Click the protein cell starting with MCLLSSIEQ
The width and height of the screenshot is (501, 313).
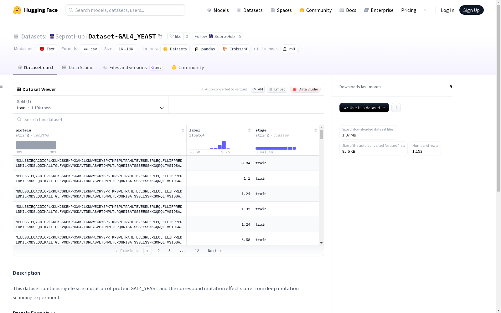coord(100,163)
